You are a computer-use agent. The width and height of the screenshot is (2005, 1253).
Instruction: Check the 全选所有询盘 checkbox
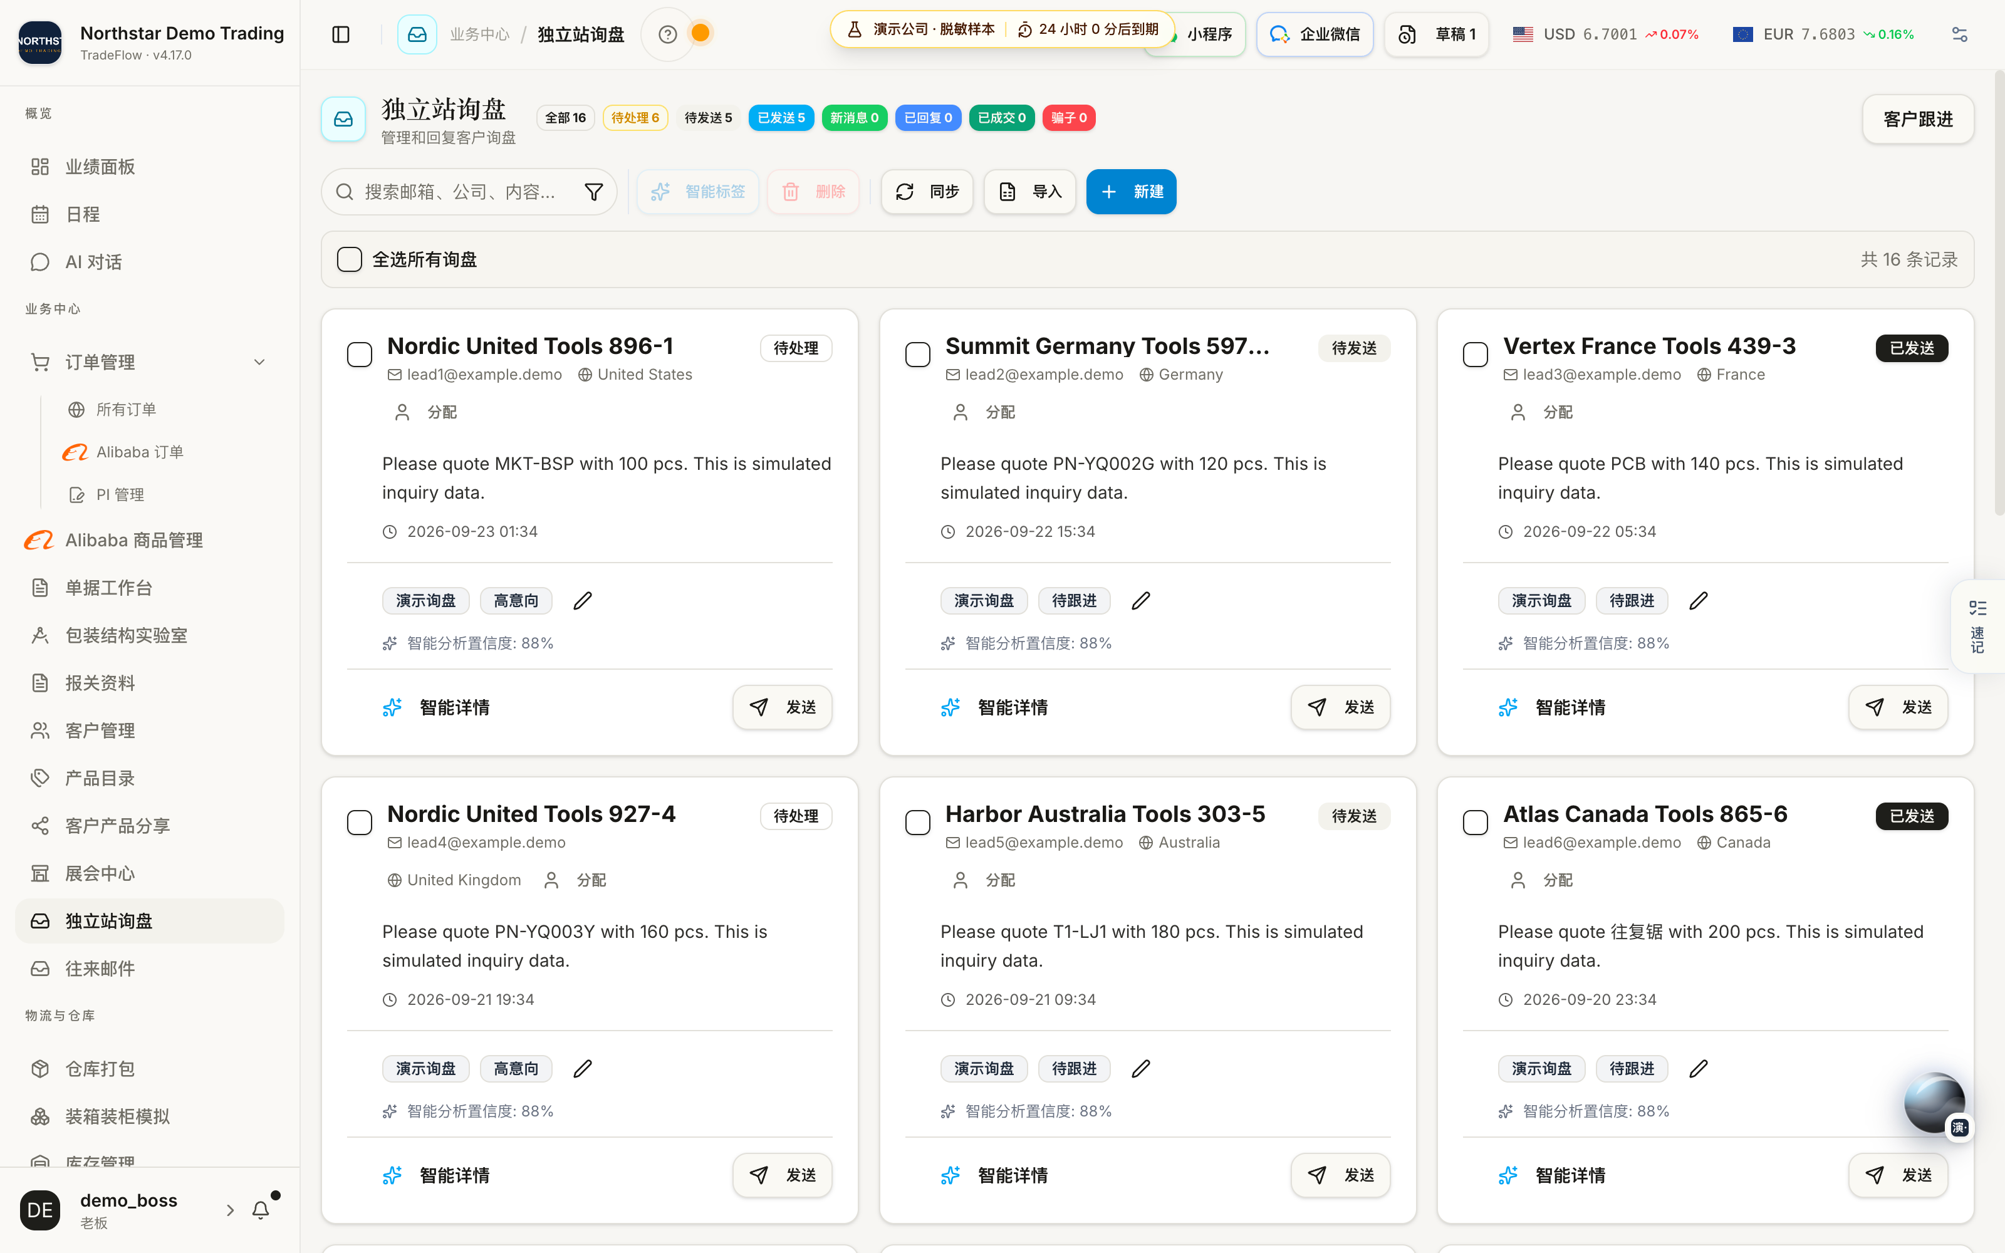pyautogui.click(x=350, y=259)
